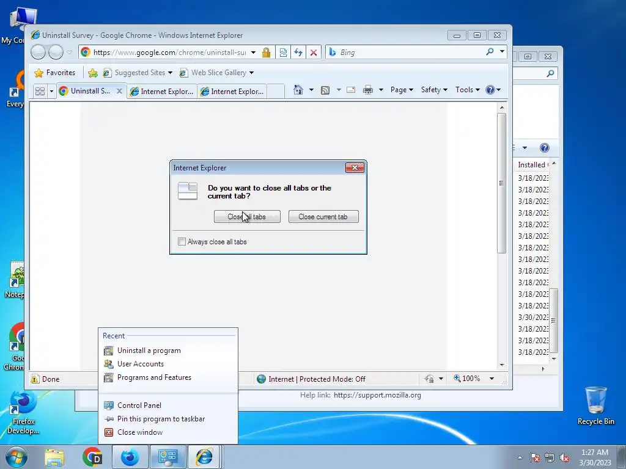This screenshot has width=626, height=469.
Task: Expand the address bar autocomplete dropdown
Action: pos(253,53)
